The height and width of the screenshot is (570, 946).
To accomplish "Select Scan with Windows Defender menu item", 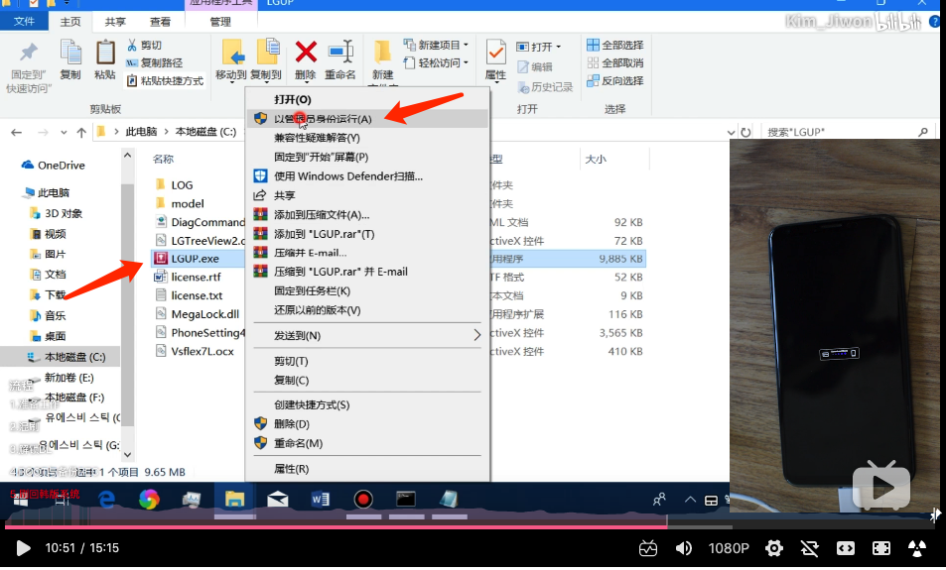I will coord(367,175).
